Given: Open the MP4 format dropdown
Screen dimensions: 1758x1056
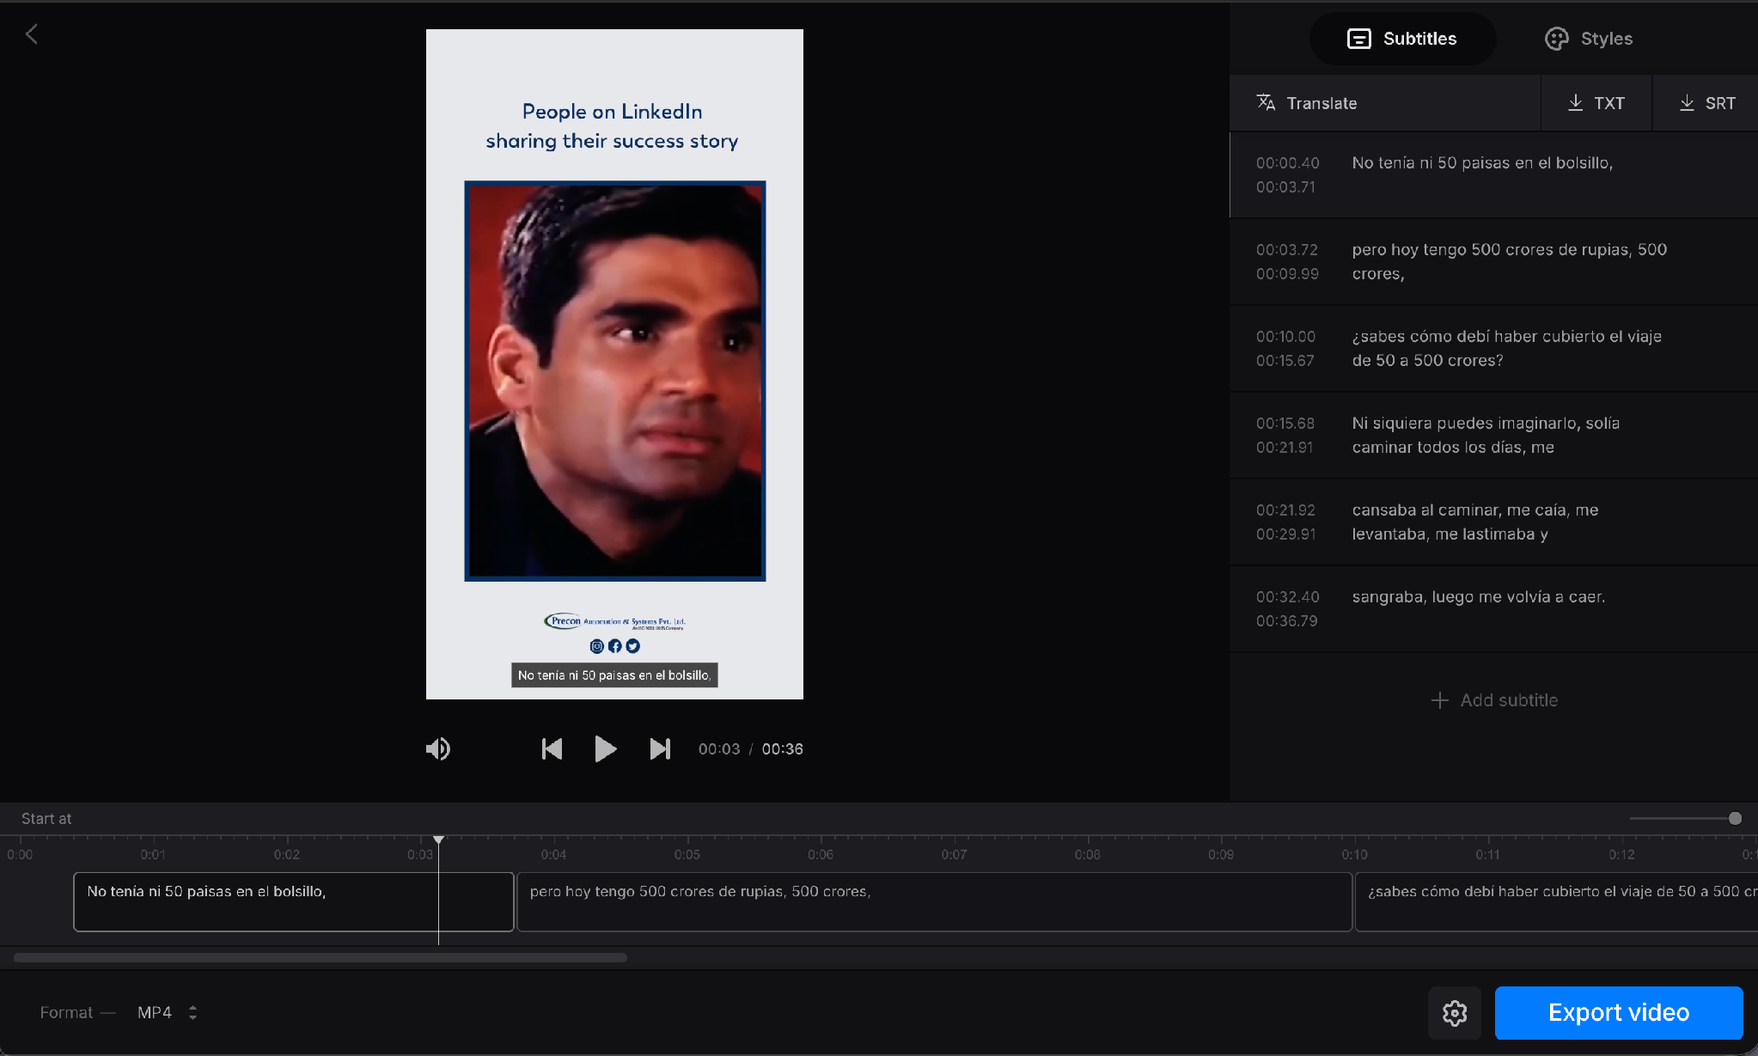Looking at the screenshot, I should (x=168, y=1012).
